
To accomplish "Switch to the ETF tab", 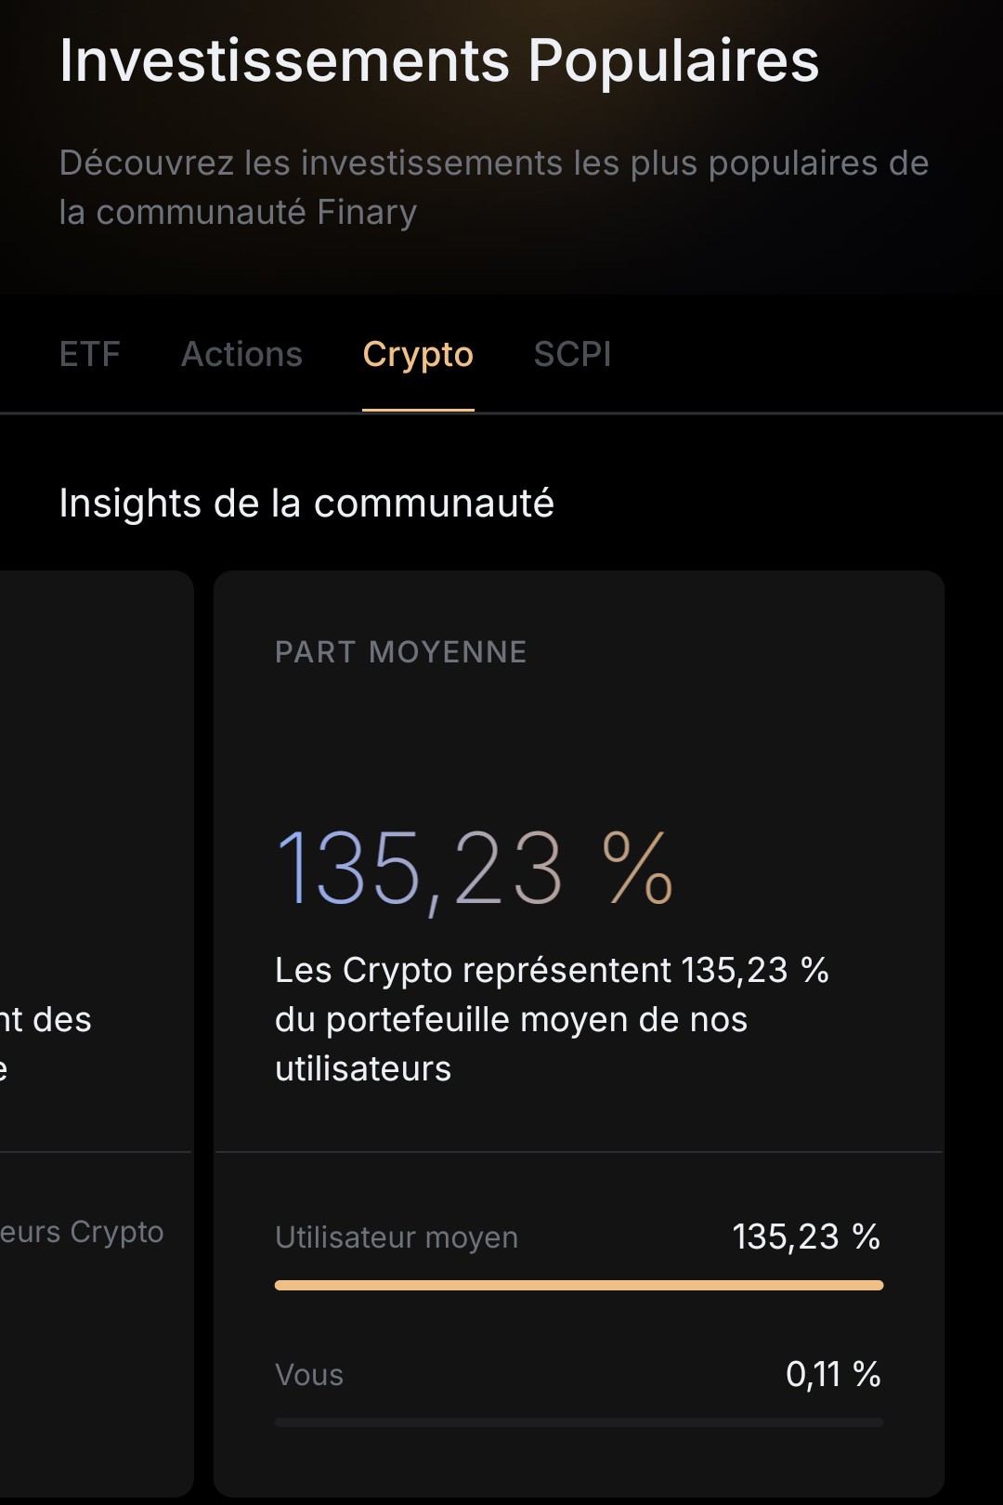I will [89, 354].
